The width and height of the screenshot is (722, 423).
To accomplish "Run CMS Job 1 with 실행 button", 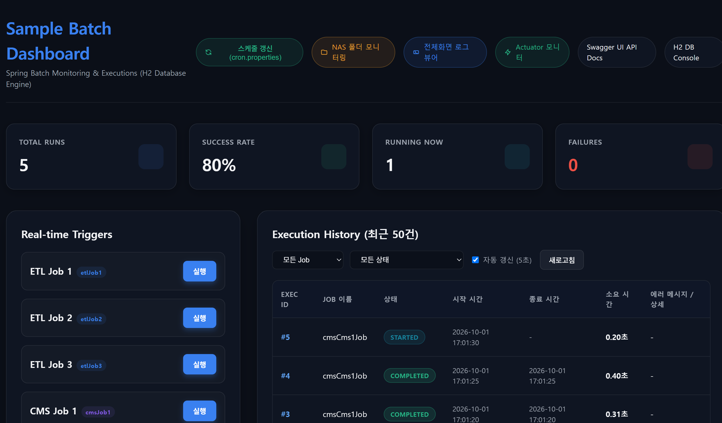I will 199,411.
